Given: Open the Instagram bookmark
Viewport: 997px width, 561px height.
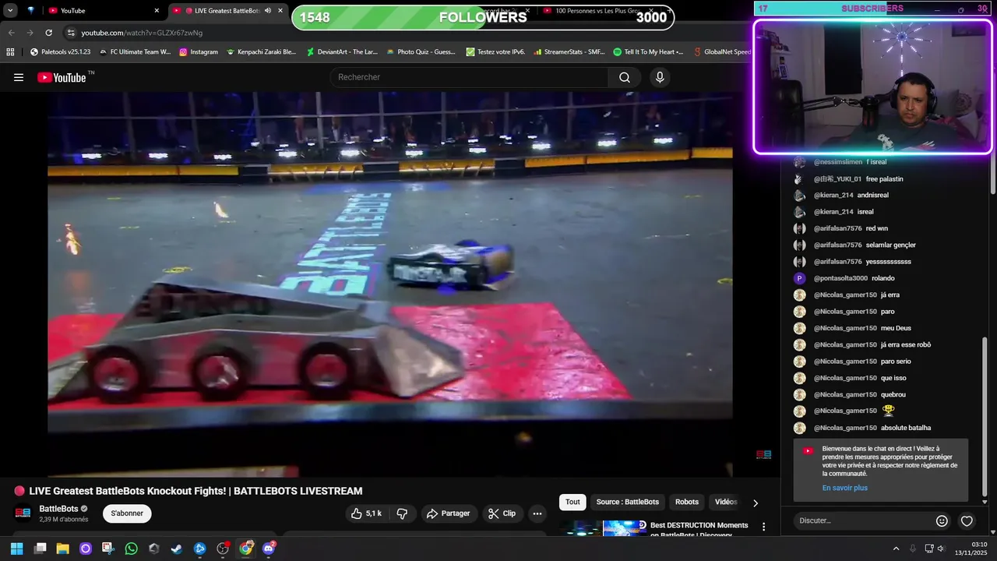Looking at the screenshot, I should 198,52.
